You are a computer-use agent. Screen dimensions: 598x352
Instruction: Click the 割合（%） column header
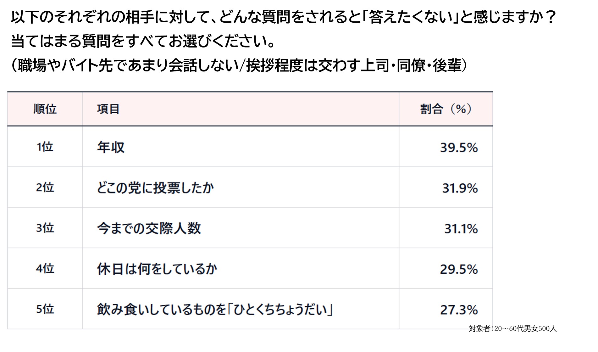(x=446, y=109)
